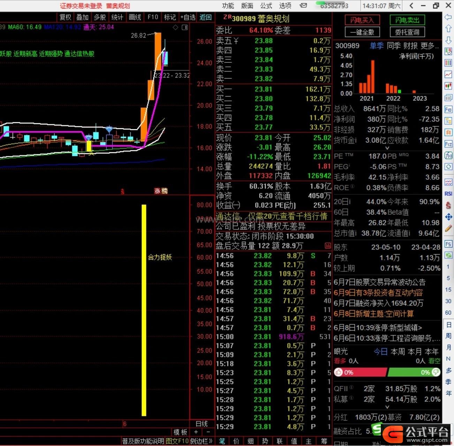This screenshot has width=454, height=446.
Task: Click the 标记 toolbar button
Action: (170, 17)
